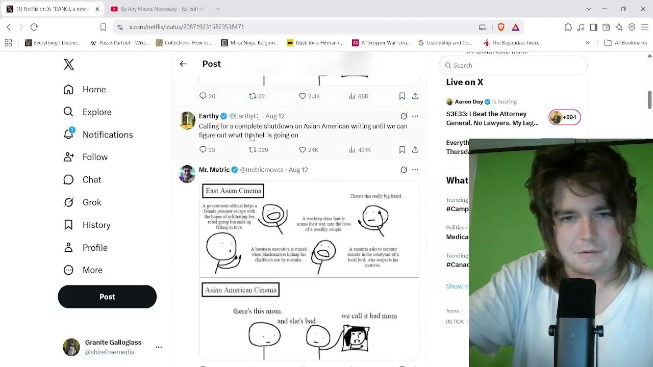Click the X search field
653x367 pixels.
click(x=513, y=65)
